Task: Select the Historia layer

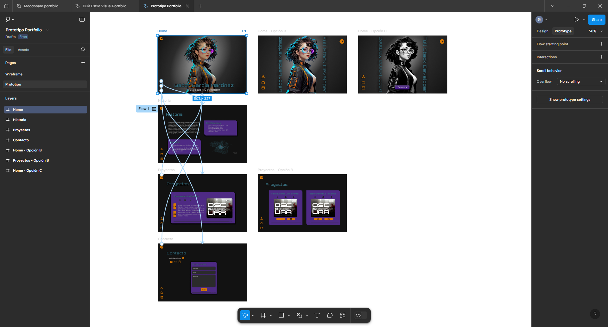Action: (x=45, y=120)
